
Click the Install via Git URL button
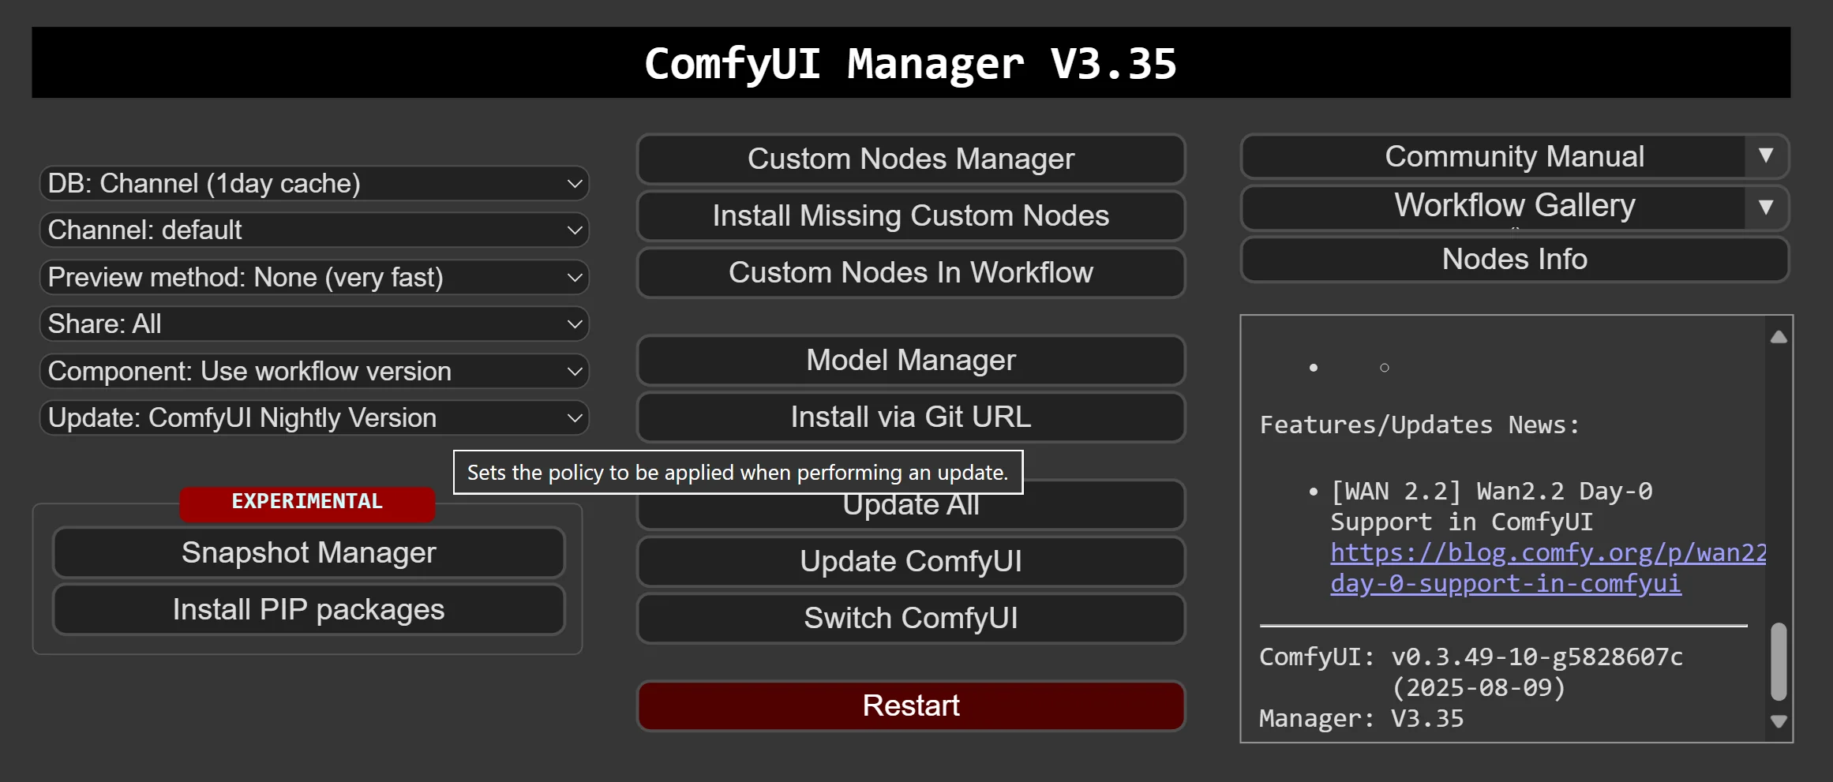(910, 417)
